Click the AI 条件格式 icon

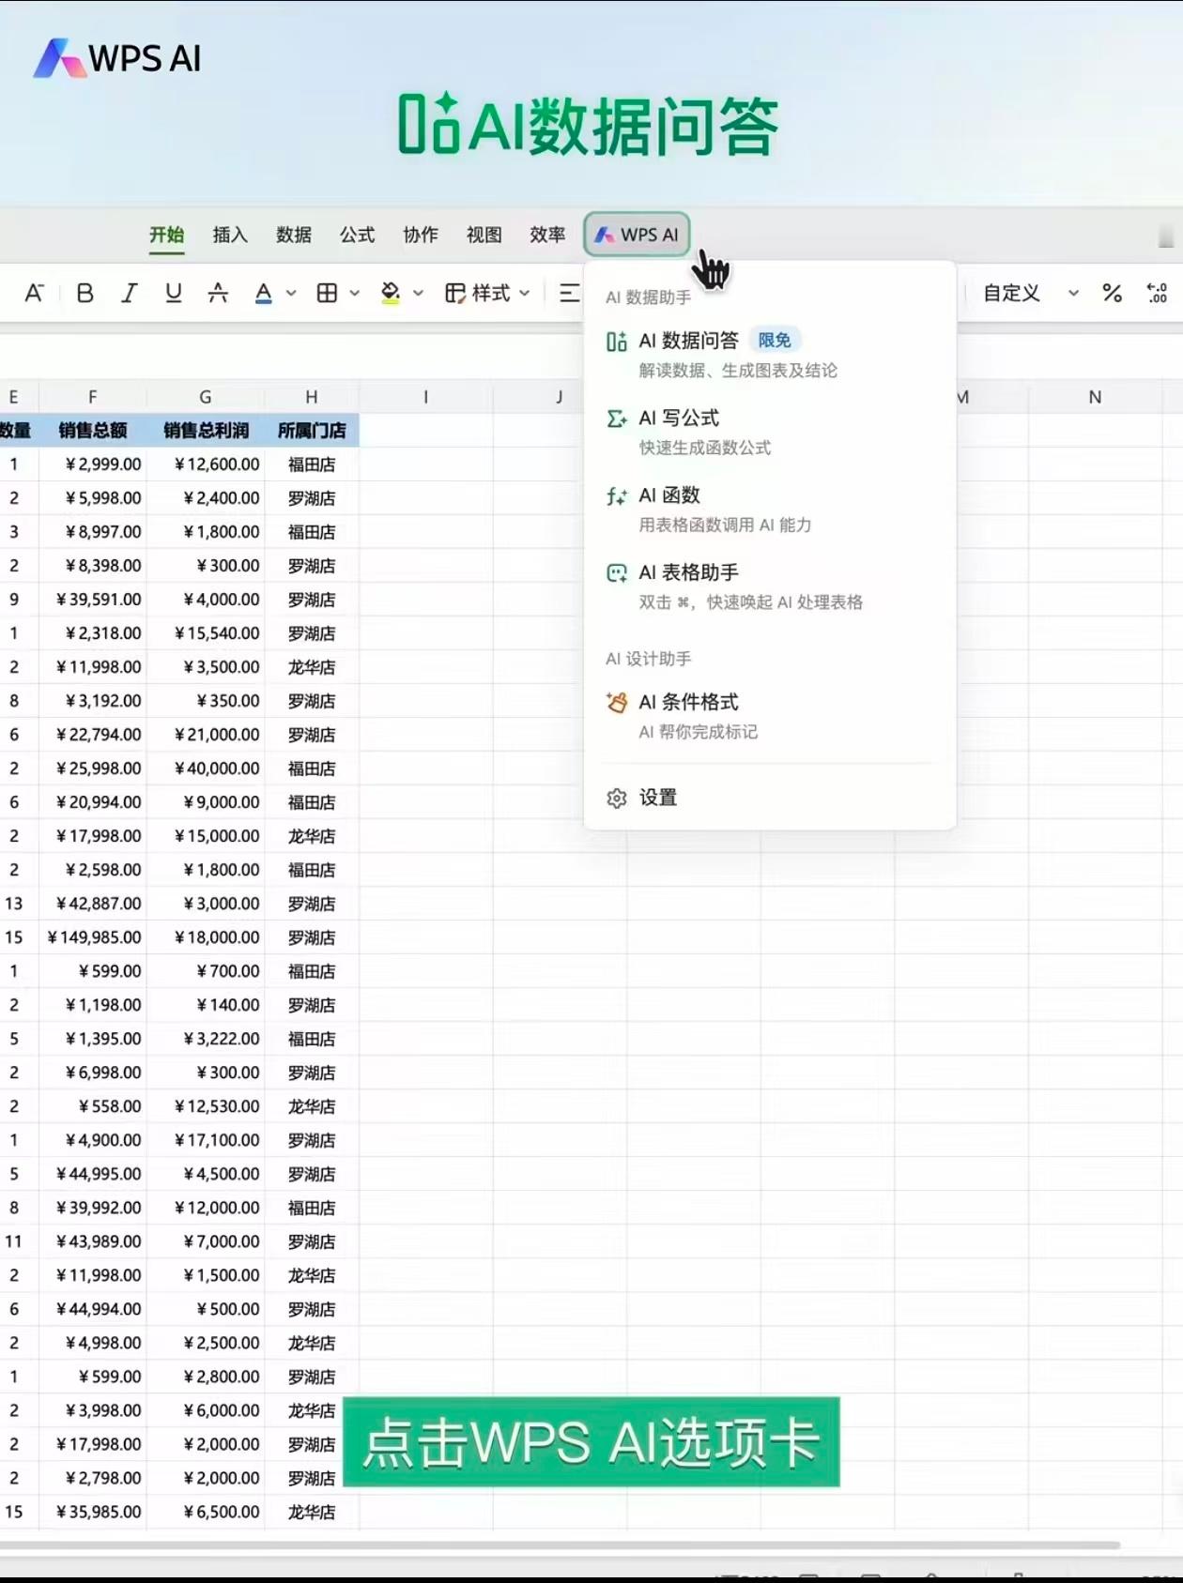pyautogui.click(x=617, y=702)
